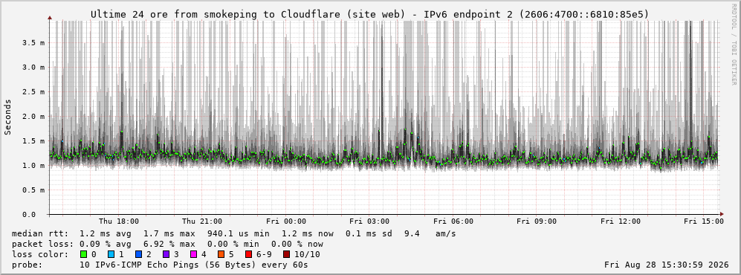Click the green loss color 0 swatch

pos(84,255)
